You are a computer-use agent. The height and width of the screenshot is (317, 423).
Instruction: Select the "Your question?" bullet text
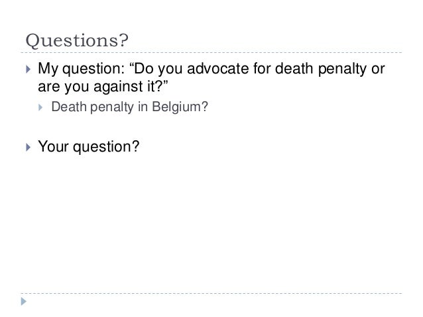88,146
